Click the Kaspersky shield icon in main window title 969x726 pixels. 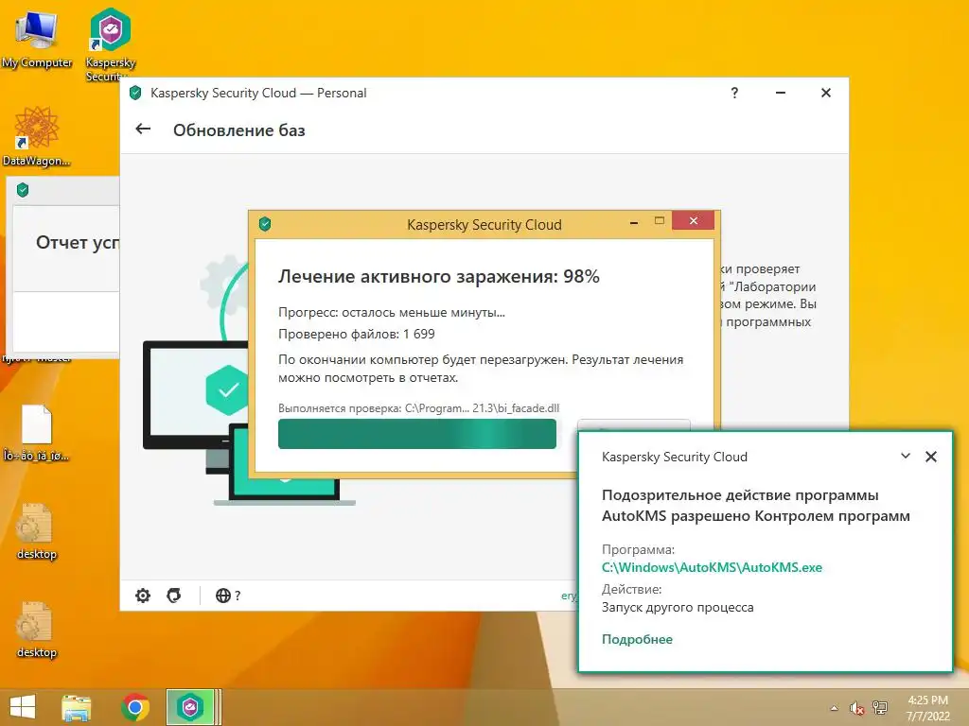(135, 93)
